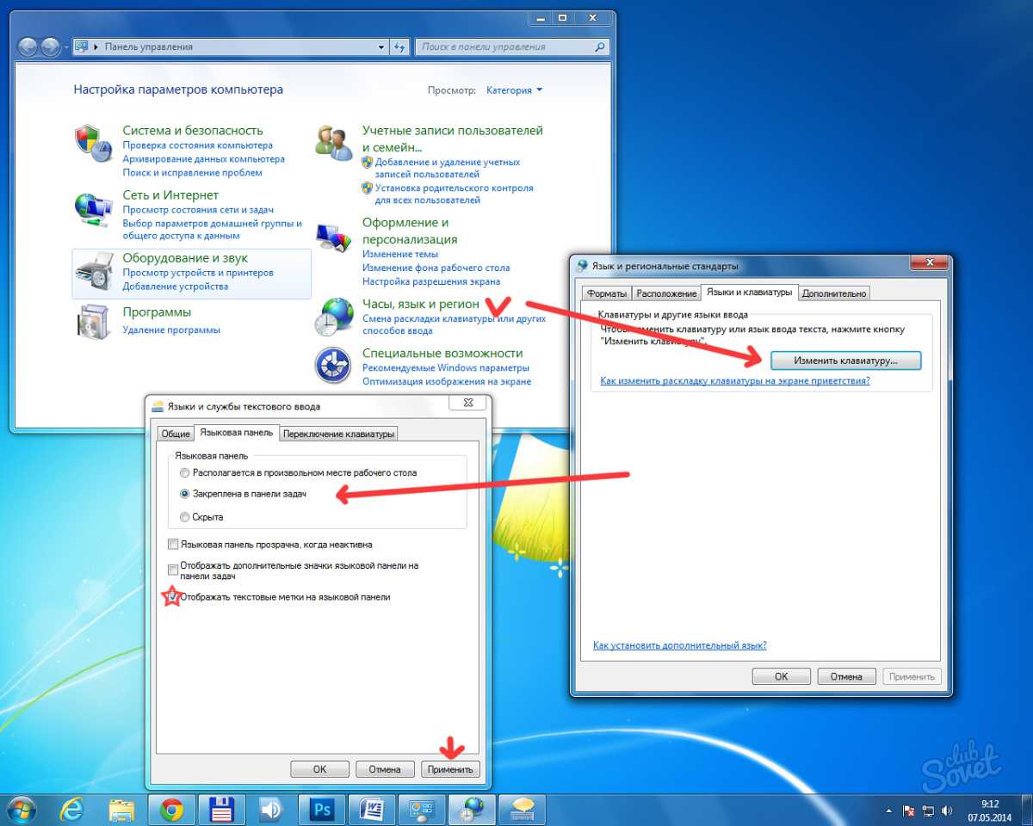This screenshot has width=1033, height=826.
Task: Click the taskbar clock showing 9:12
Action: coord(988,811)
